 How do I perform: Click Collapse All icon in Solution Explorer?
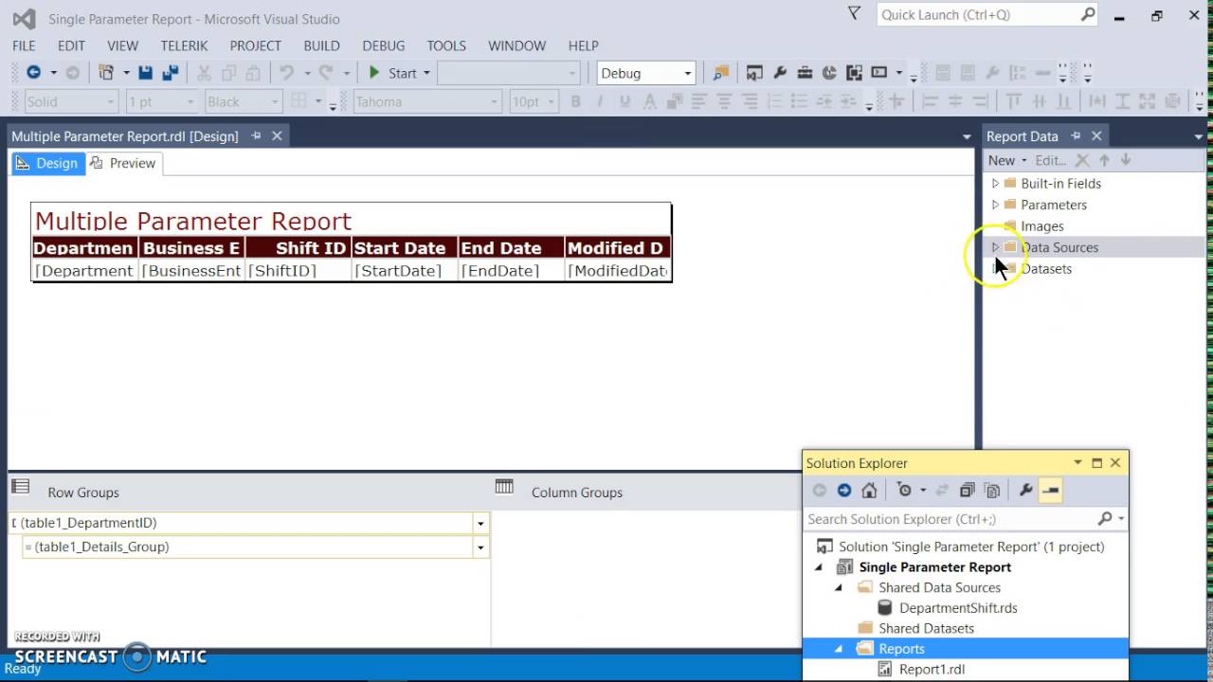968,491
